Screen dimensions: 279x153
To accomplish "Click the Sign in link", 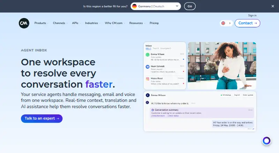I will tap(252, 15).
